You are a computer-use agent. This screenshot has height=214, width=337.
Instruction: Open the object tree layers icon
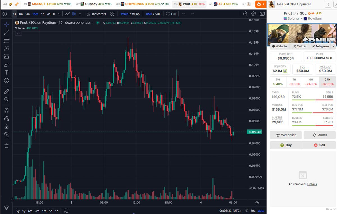click(x=6, y=207)
